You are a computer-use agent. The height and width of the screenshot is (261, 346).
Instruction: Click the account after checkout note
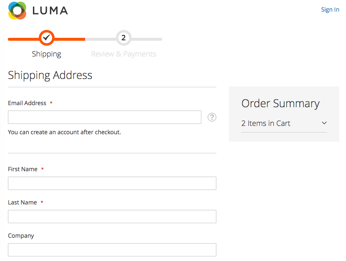tap(65, 132)
